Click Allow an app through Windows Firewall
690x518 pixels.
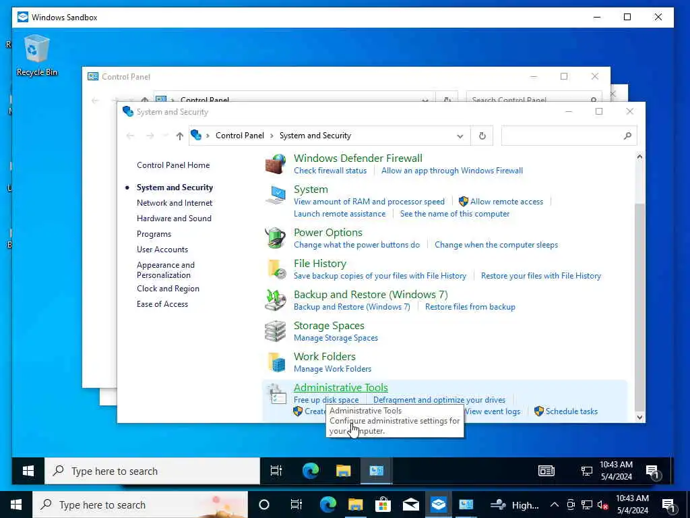click(x=452, y=171)
